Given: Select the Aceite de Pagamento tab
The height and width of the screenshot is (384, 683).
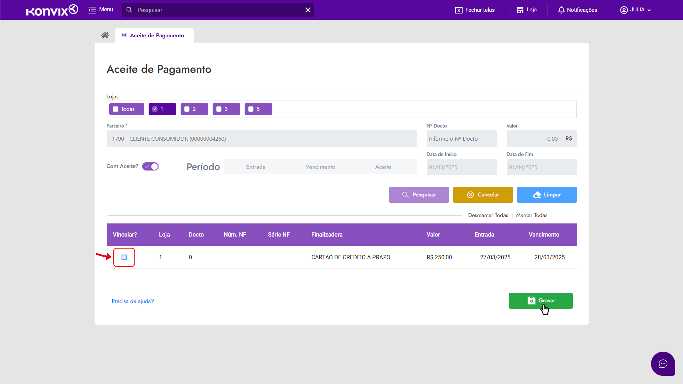Looking at the screenshot, I should [x=154, y=36].
